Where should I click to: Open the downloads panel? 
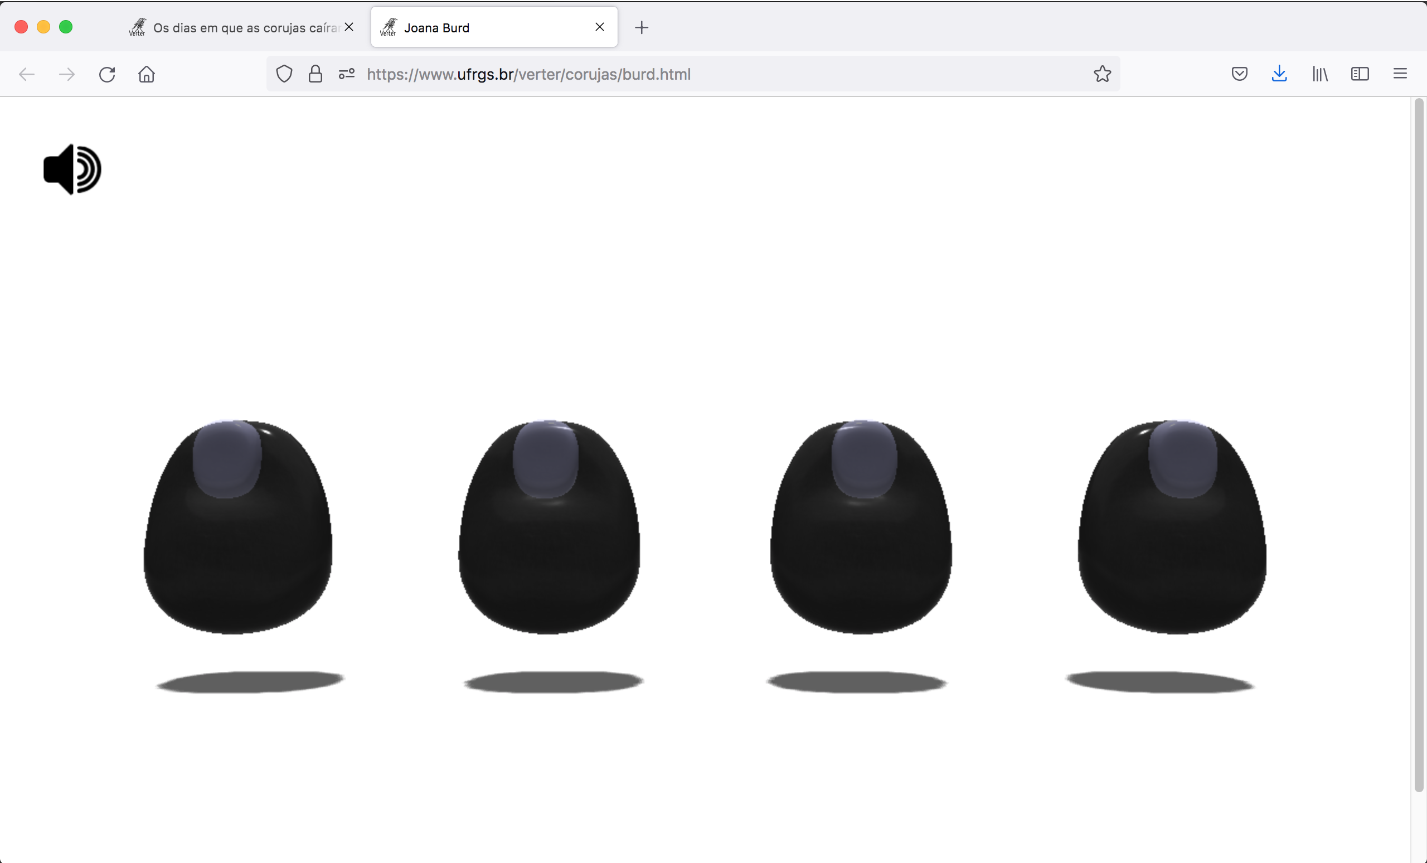pyautogui.click(x=1279, y=74)
